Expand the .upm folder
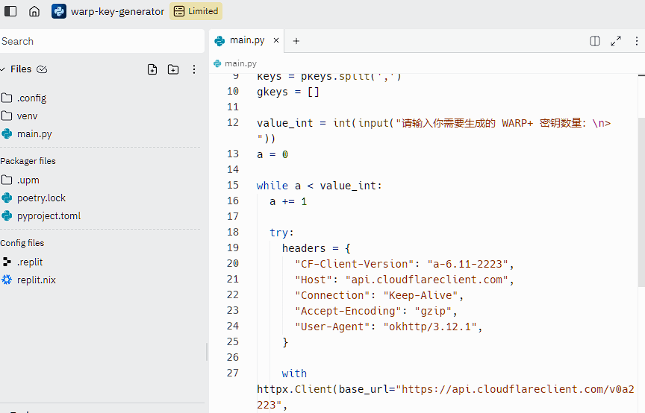The height and width of the screenshot is (413, 645). tap(28, 180)
